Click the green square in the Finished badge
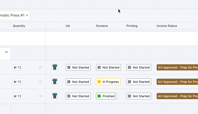 pos(99,96)
